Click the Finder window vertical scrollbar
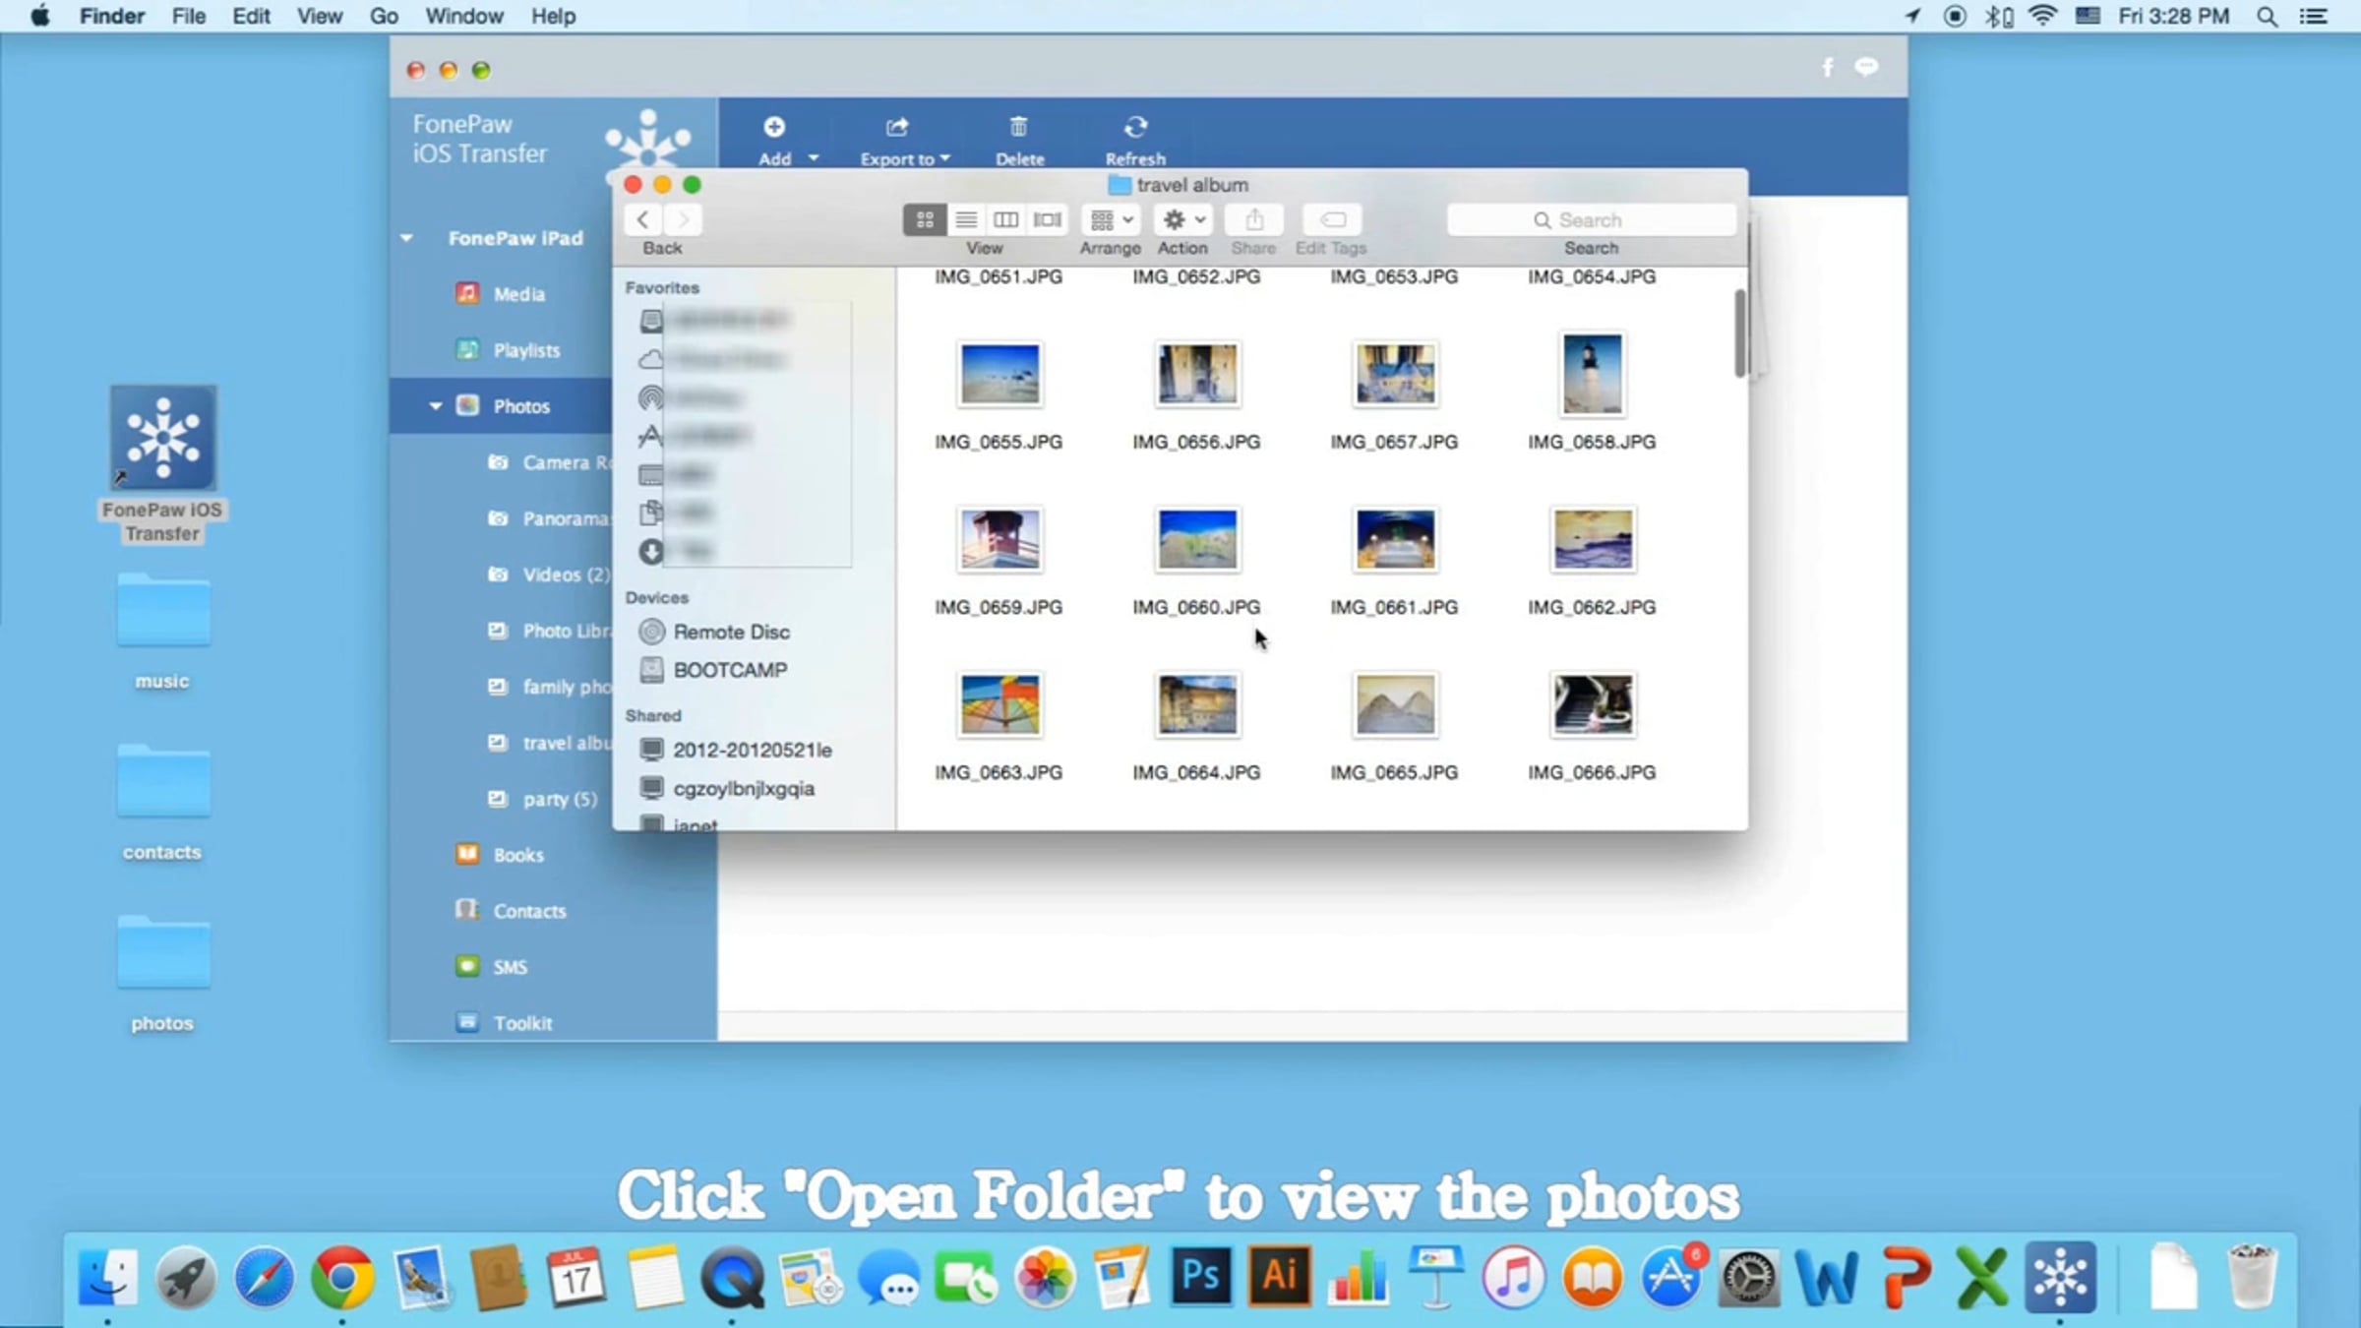 click(x=1739, y=334)
